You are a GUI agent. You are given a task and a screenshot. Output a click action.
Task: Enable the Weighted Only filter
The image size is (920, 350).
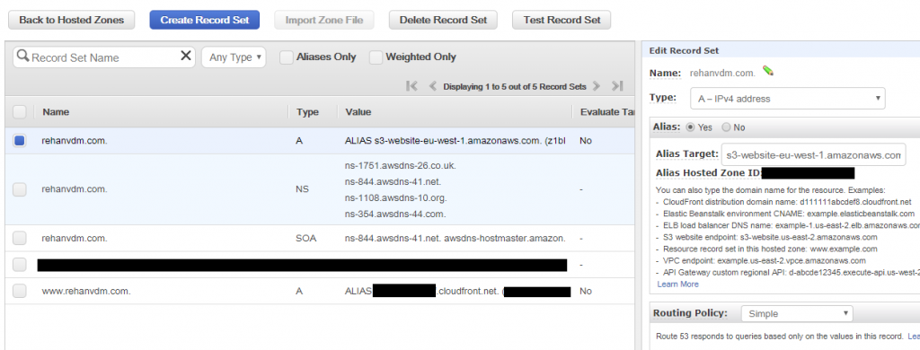tap(376, 57)
